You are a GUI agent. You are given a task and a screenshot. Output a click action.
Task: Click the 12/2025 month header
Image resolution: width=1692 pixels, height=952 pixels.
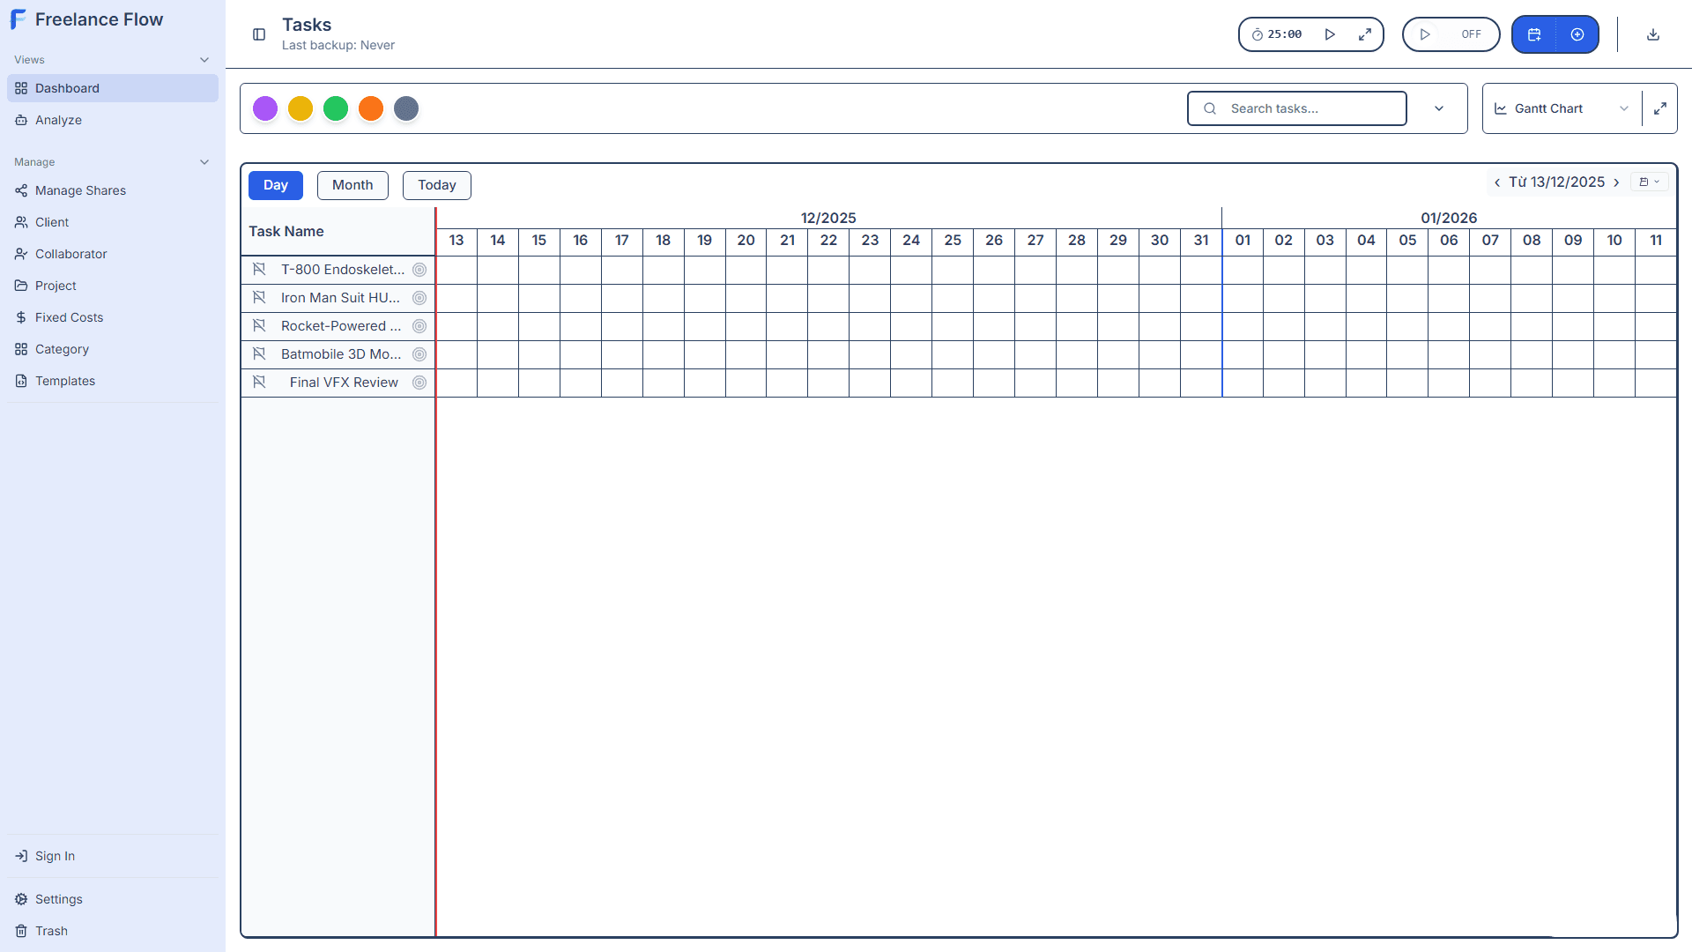[x=828, y=218]
